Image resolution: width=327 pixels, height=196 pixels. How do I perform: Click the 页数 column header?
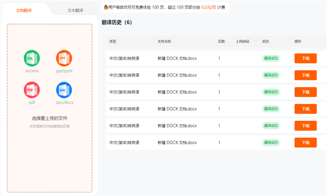[x=221, y=41]
